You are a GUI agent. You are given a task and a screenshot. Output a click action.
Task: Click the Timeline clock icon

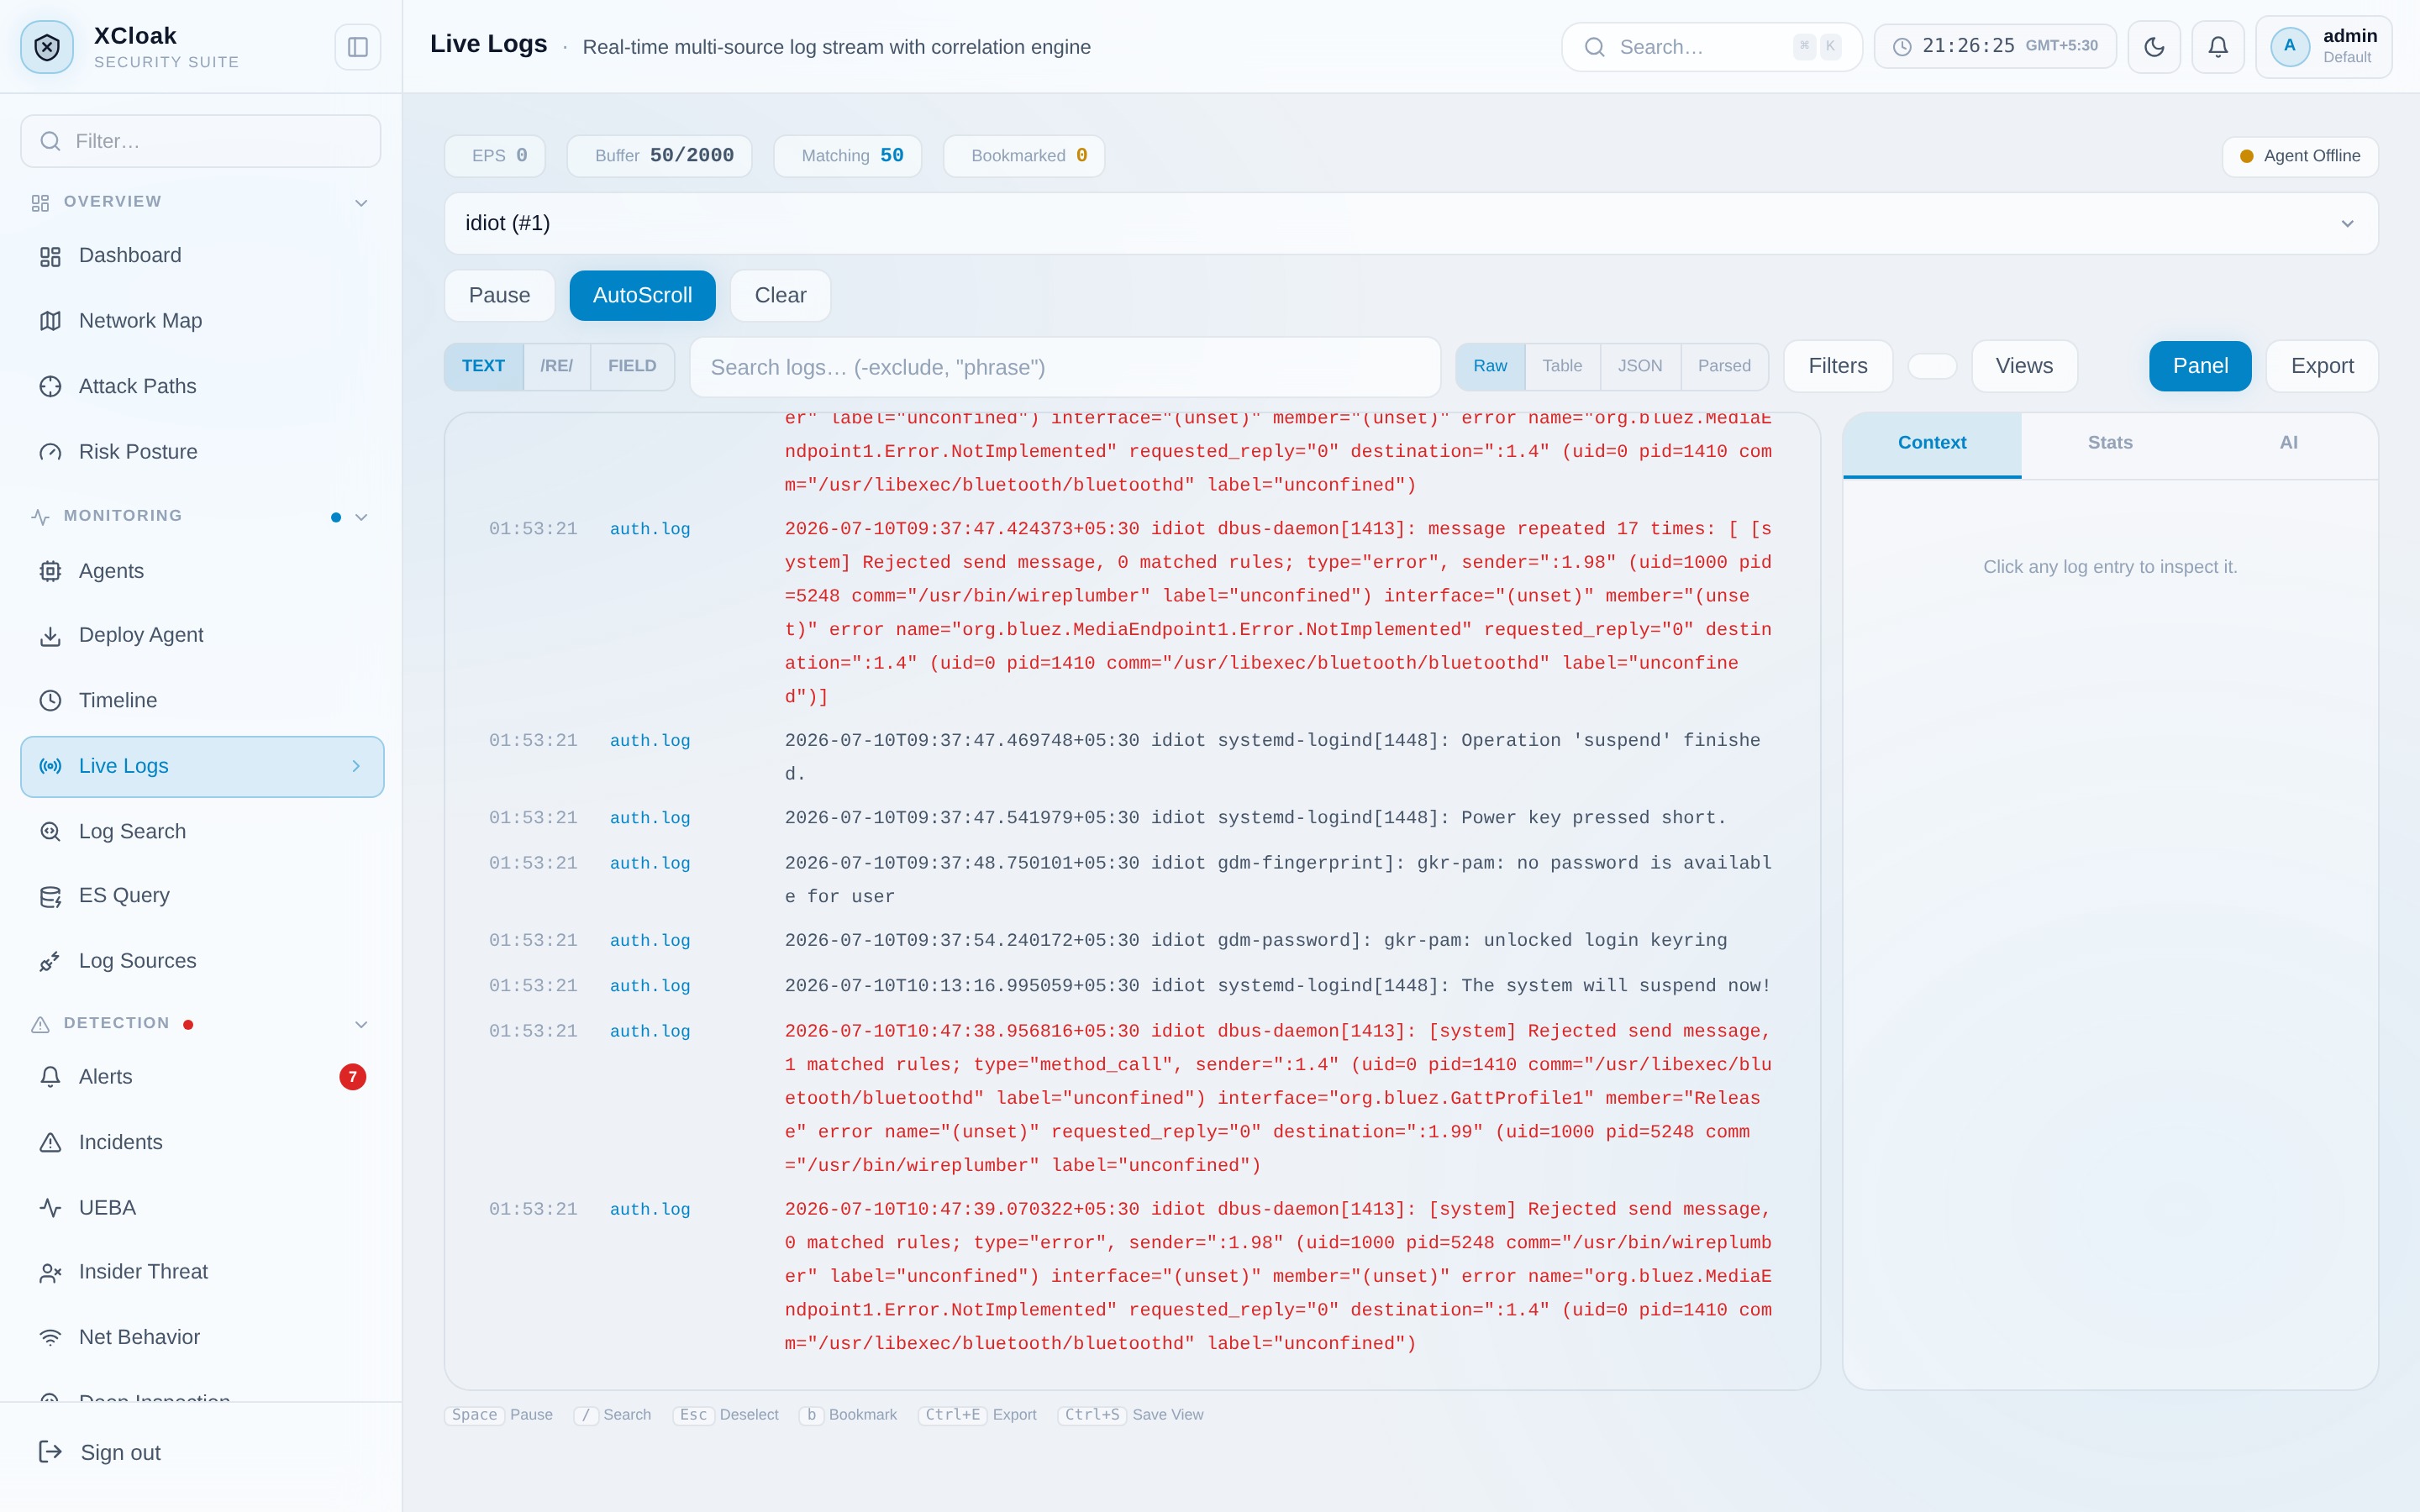tap(50, 701)
